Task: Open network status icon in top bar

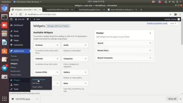Action: [166, 2]
